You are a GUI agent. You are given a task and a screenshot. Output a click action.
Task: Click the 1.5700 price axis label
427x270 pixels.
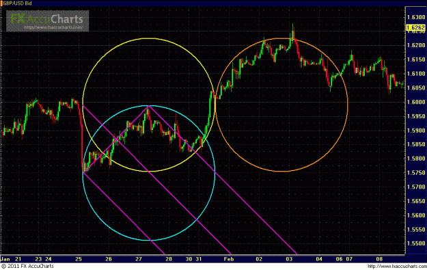coord(416,187)
